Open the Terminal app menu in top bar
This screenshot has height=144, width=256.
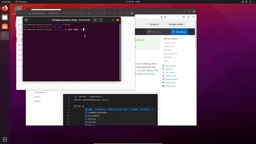click(x=22, y=2)
